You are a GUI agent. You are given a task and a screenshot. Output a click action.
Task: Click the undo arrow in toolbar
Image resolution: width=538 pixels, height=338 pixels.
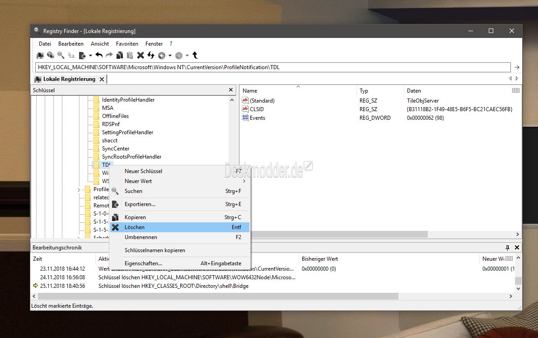click(99, 55)
